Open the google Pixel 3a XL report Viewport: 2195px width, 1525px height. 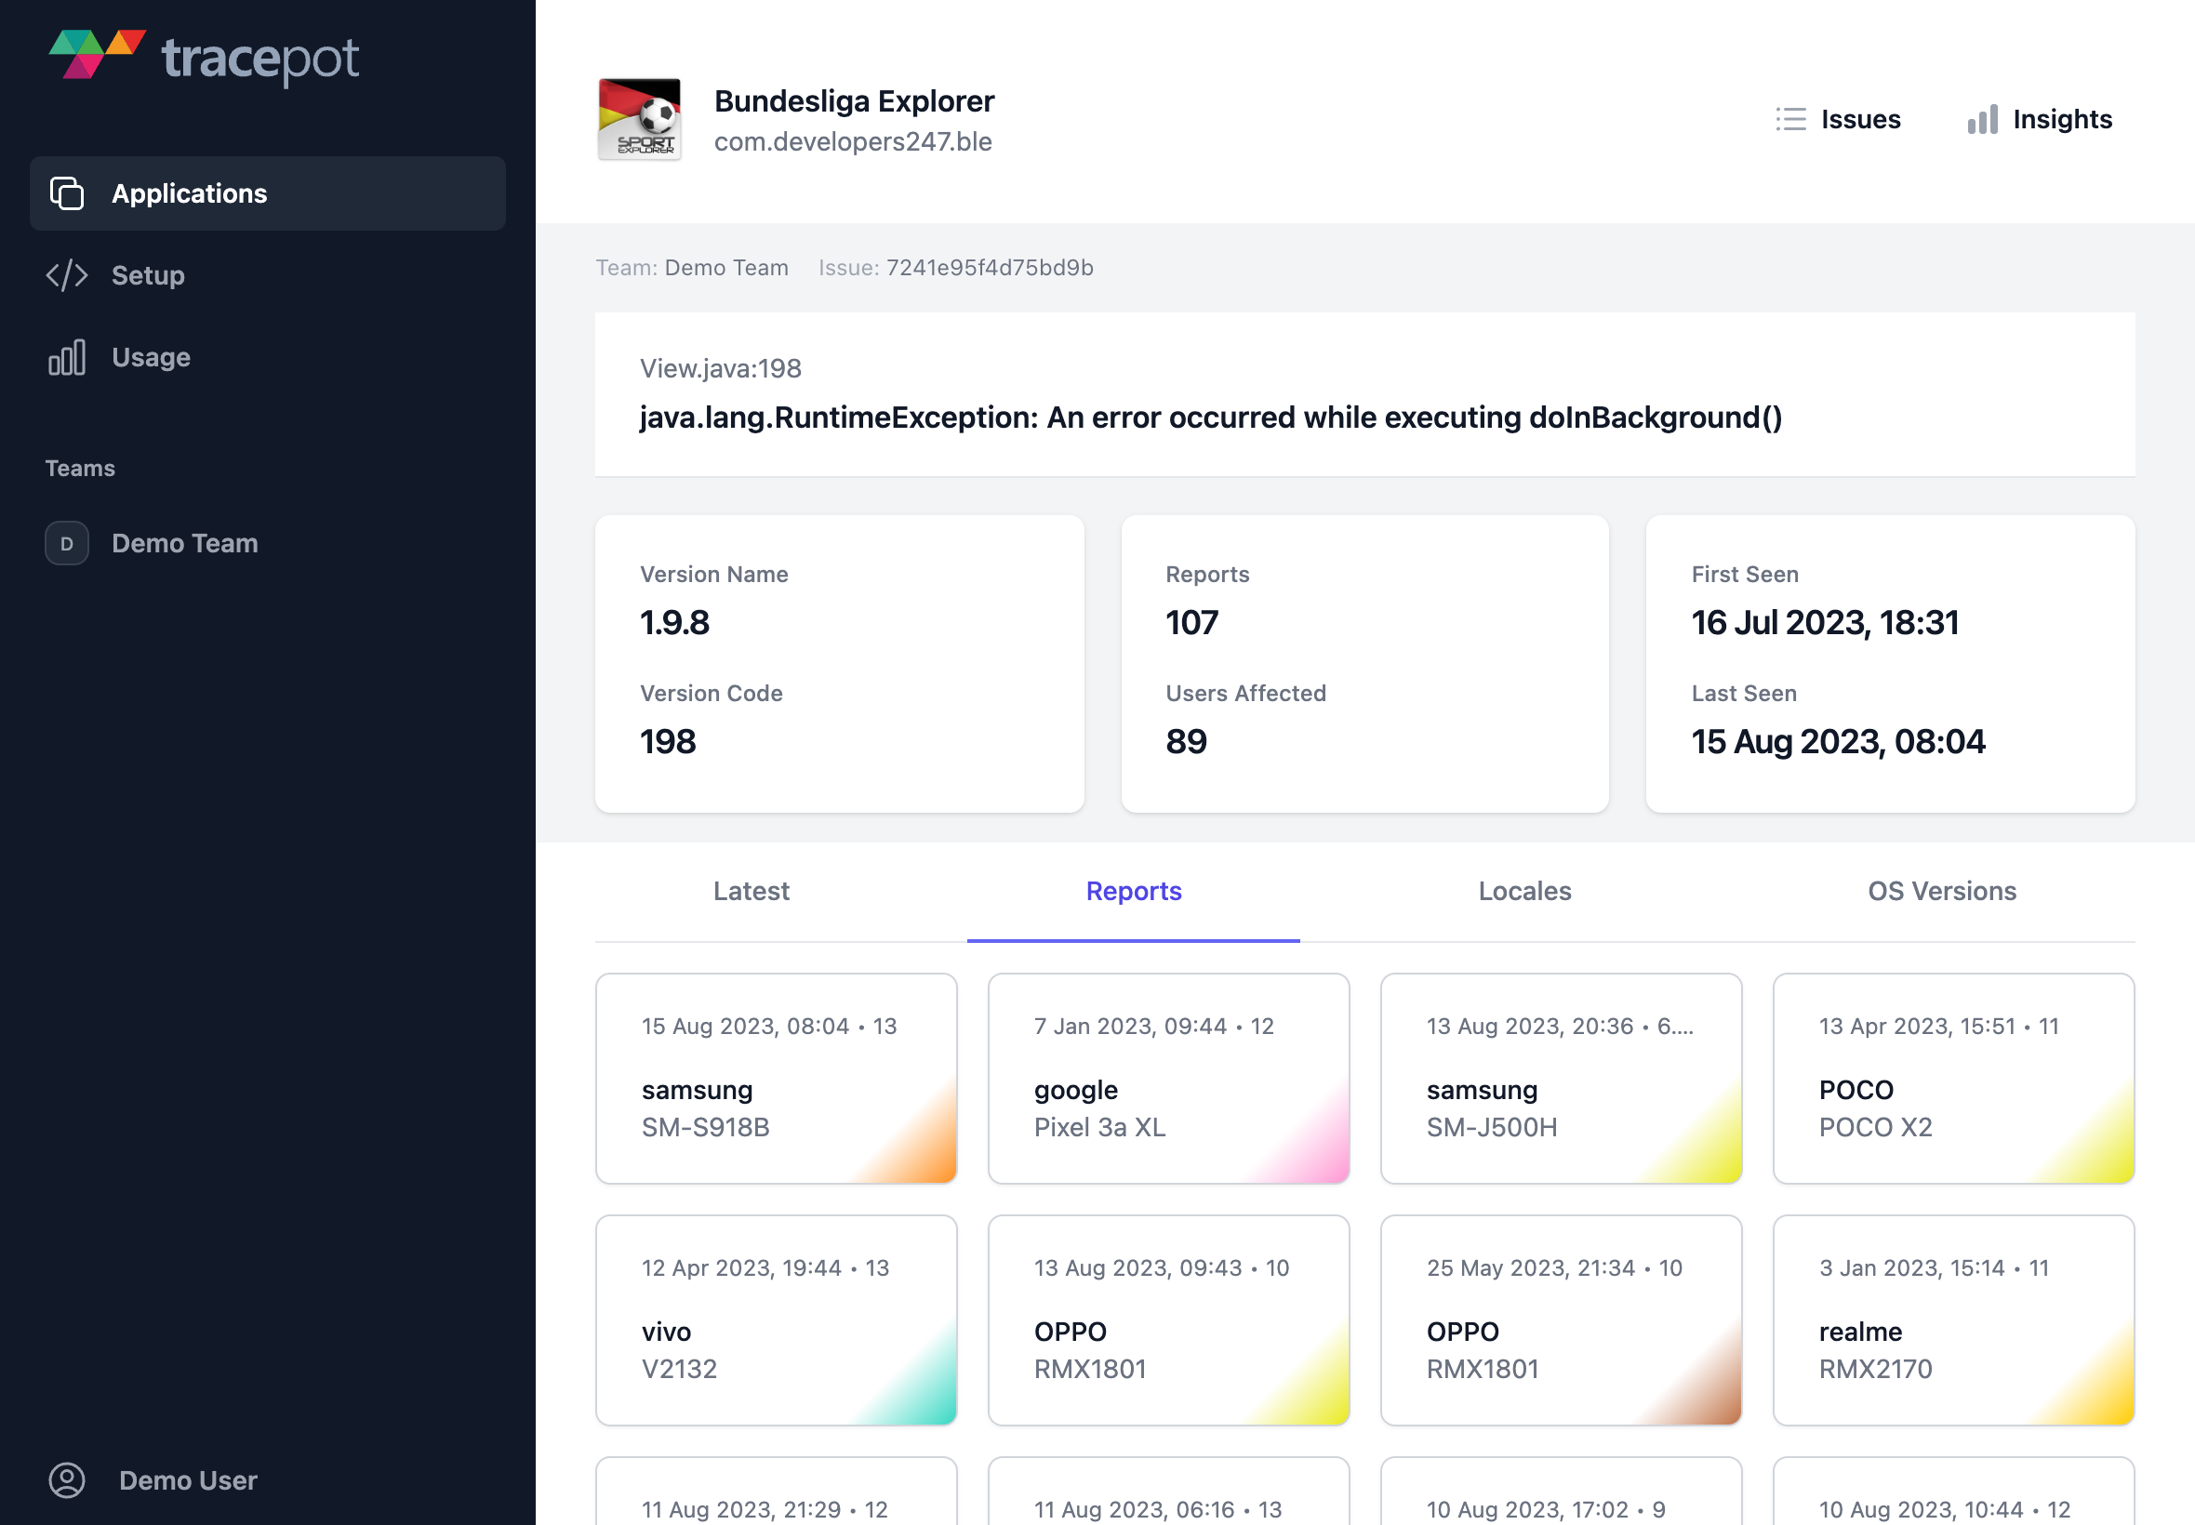pyautogui.click(x=1168, y=1078)
